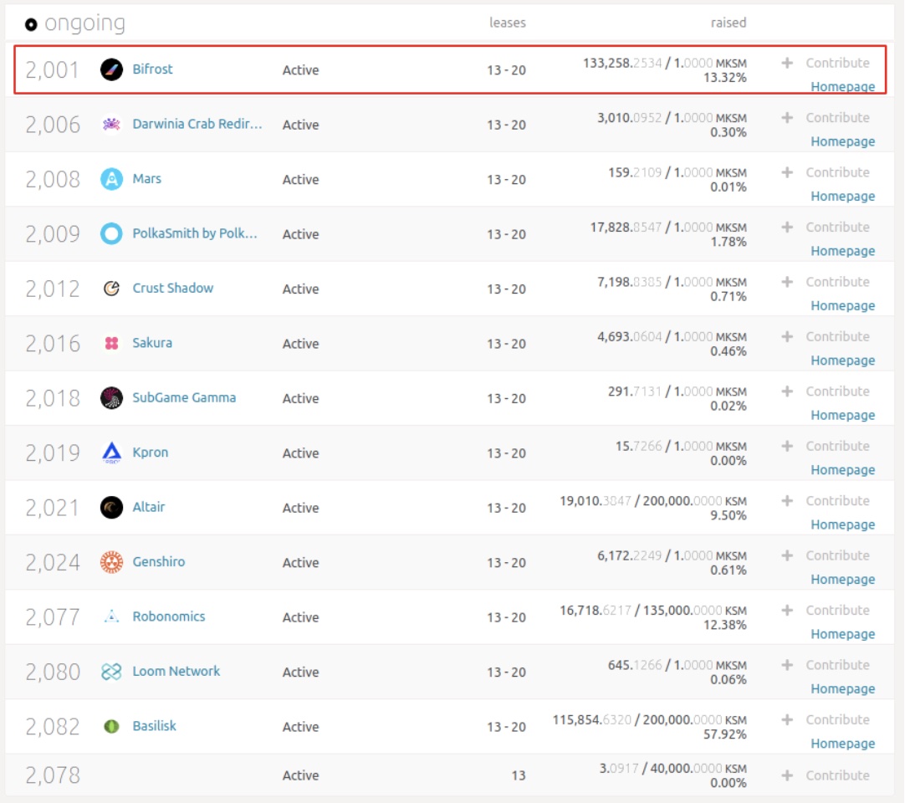Select the Kpron parachain name
This screenshot has width=905, height=803.
[x=150, y=453]
